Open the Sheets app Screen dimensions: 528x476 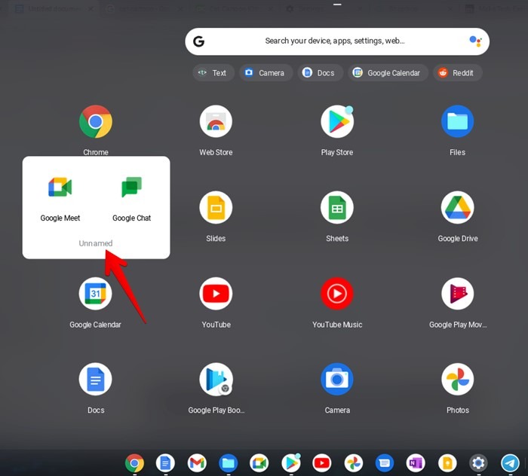[x=337, y=207]
